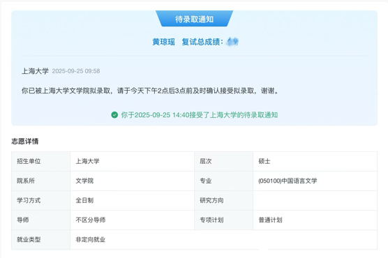The image size is (388, 258).
Task: Click the 不区分导师 value cell
Action: coord(133,220)
